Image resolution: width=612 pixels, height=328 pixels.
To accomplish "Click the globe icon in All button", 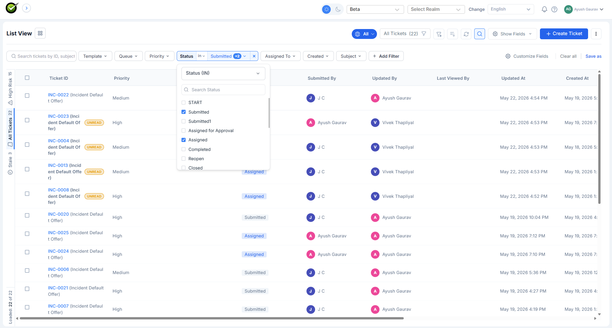I will pyautogui.click(x=358, y=34).
